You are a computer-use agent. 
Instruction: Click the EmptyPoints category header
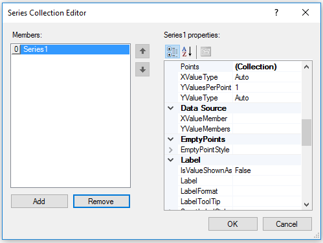(x=203, y=139)
